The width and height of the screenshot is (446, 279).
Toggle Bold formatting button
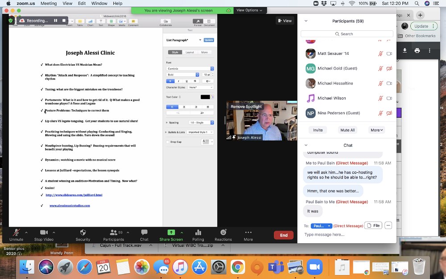[x=170, y=81]
